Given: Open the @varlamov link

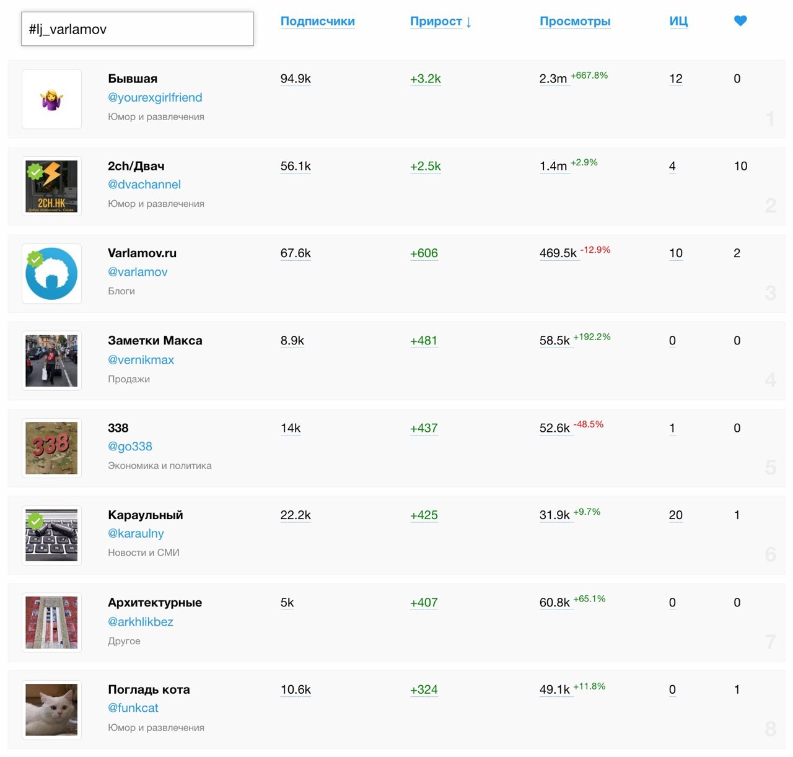Looking at the screenshot, I should point(138,271).
